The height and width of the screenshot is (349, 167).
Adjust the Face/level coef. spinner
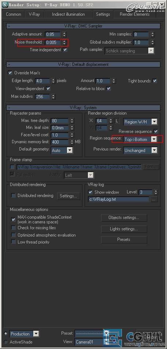tap(72, 135)
